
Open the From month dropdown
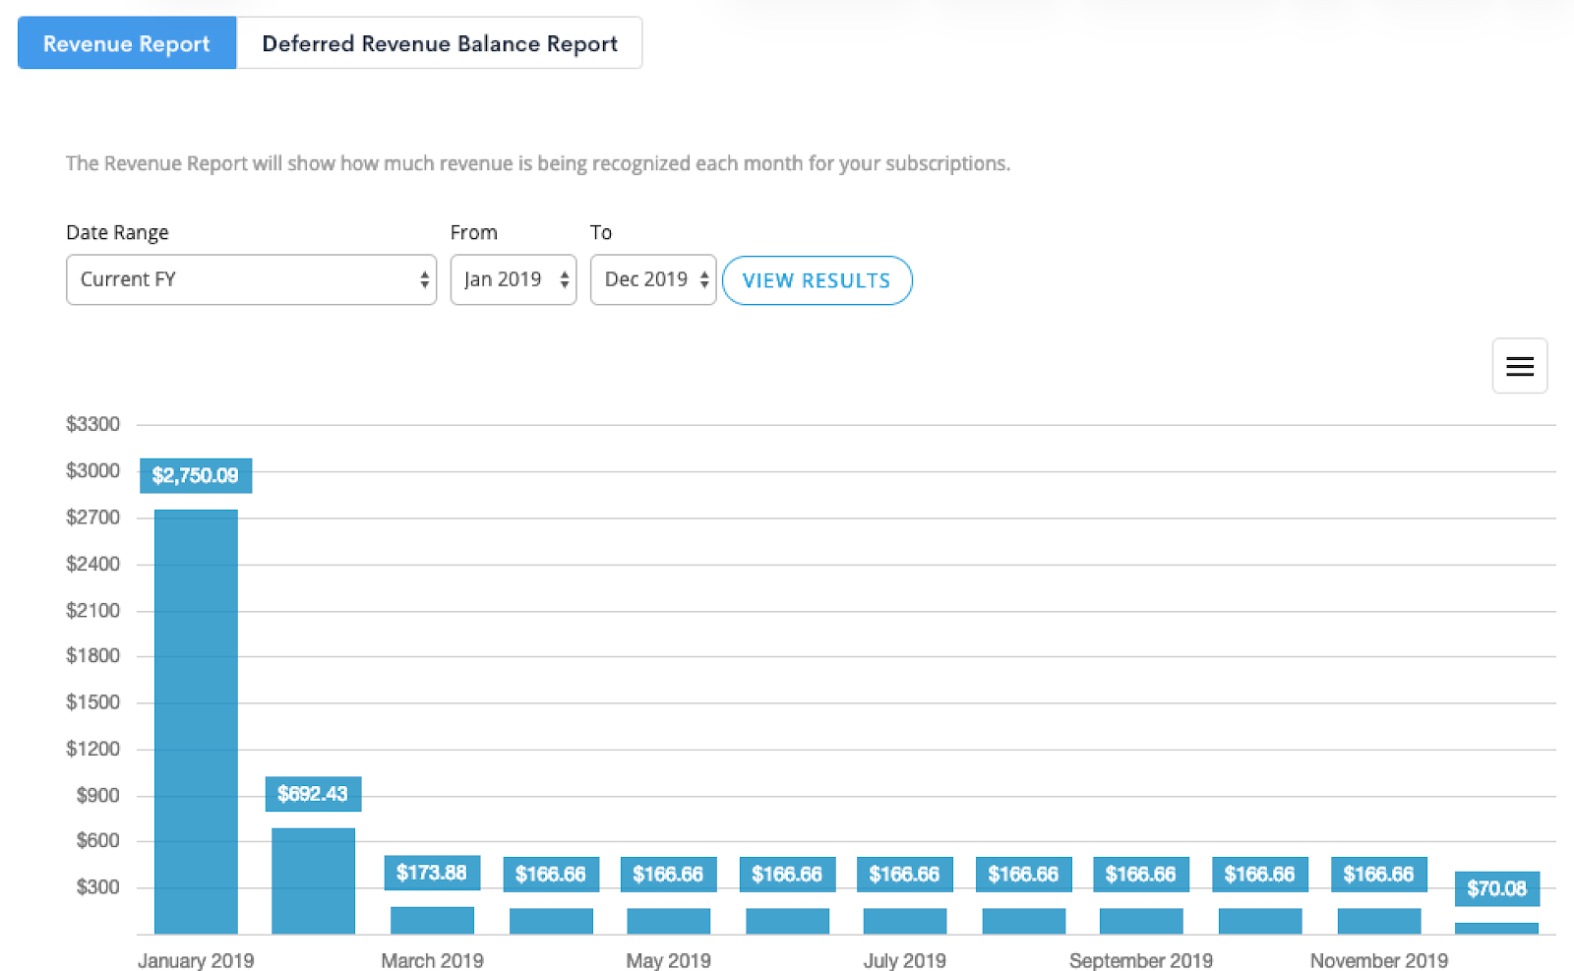click(x=513, y=279)
